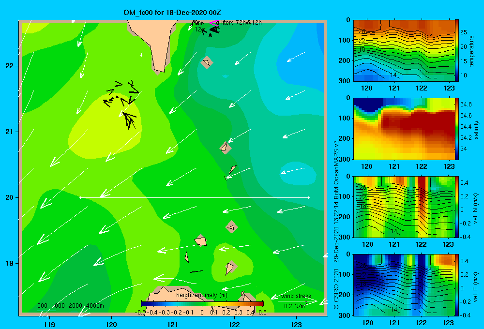
Task: Click the '0.2 N/m' wind stress scale value
Action: coord(295,306)
